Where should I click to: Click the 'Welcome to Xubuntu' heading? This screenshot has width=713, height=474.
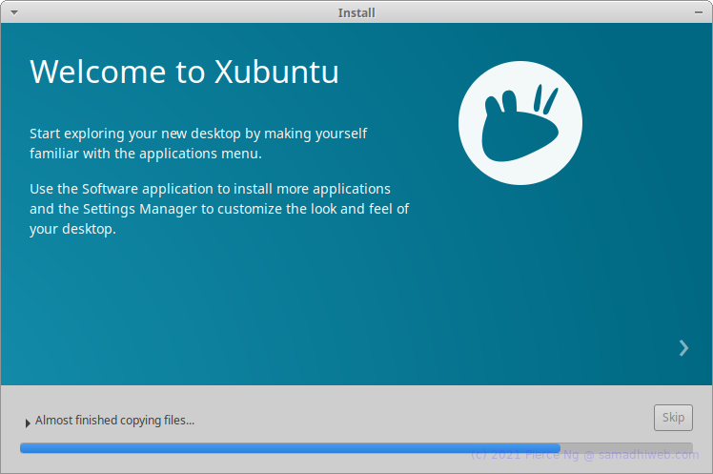(184, 72)
